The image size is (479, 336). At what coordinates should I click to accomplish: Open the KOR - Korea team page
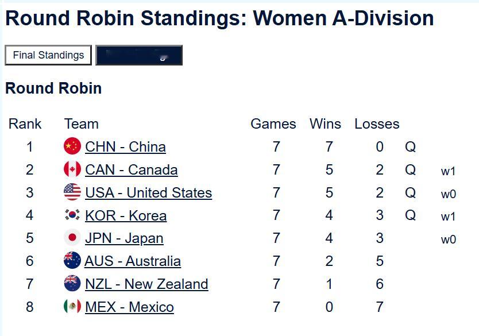(x=126, y=216)
